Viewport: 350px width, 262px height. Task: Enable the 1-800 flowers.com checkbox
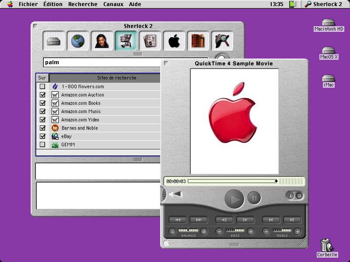tap(42, 86)
